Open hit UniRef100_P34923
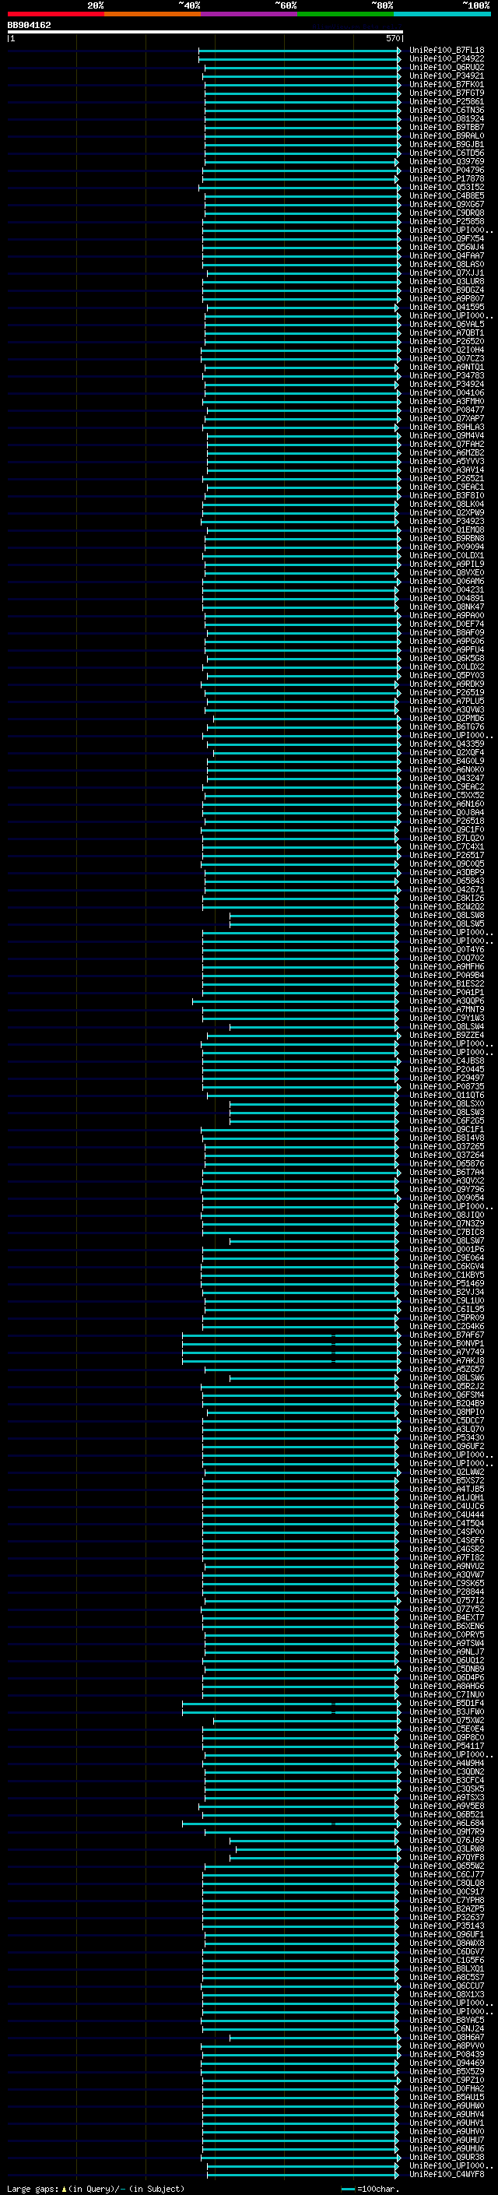Viewport: 498px width, 2195px height. click(x=447, y=522)
